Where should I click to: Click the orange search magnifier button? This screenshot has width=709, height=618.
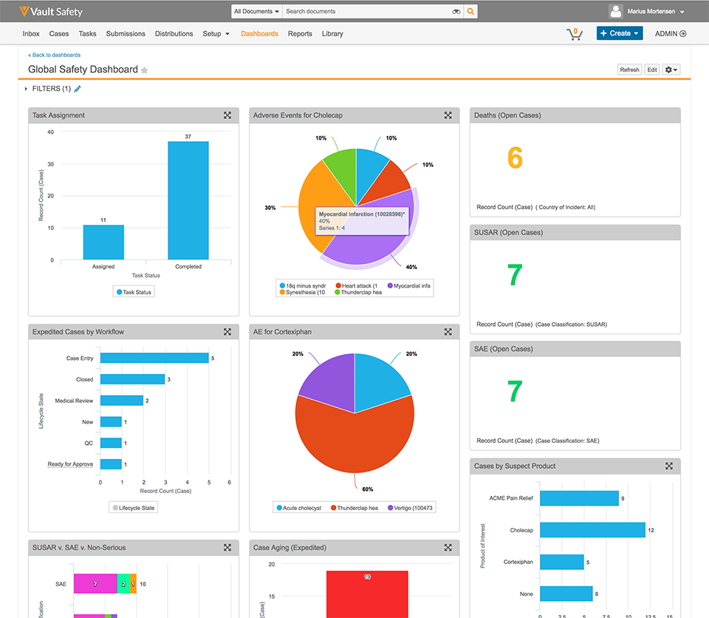(x=470, y=12)
